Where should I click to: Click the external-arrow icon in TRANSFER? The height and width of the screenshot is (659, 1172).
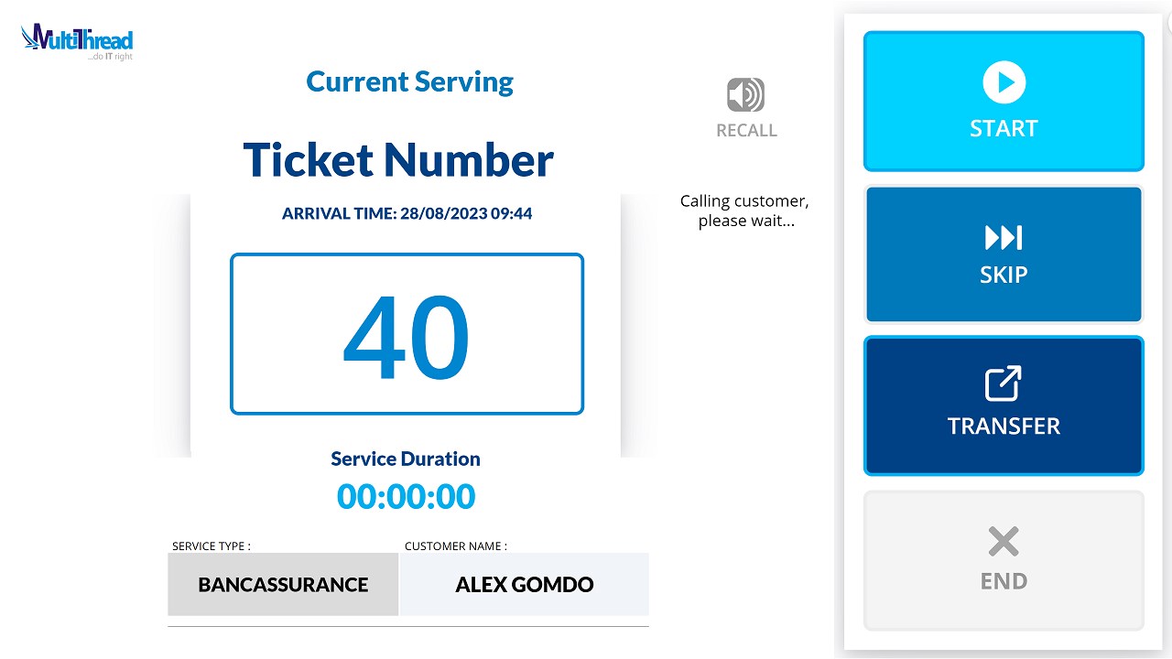(x=1004, y=384)
